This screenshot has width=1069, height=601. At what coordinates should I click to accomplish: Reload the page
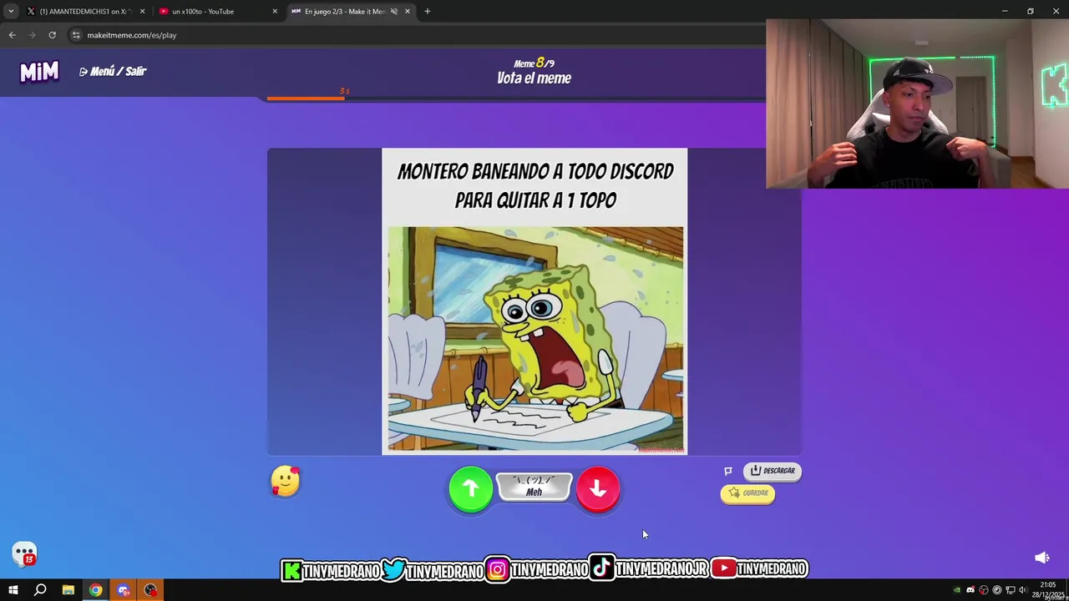click(x=52, y=35)
